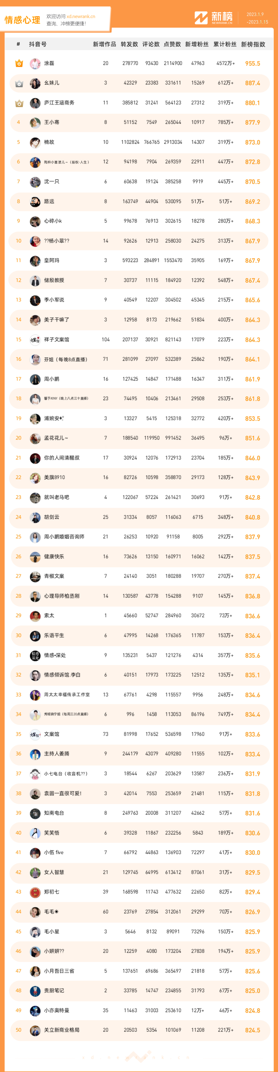Image resolution: width=278 pixels, height=1072 pixels.
Task: Click 955.5 index score of 涂磊
Action: pyautogui.click(x=253, y=64)
